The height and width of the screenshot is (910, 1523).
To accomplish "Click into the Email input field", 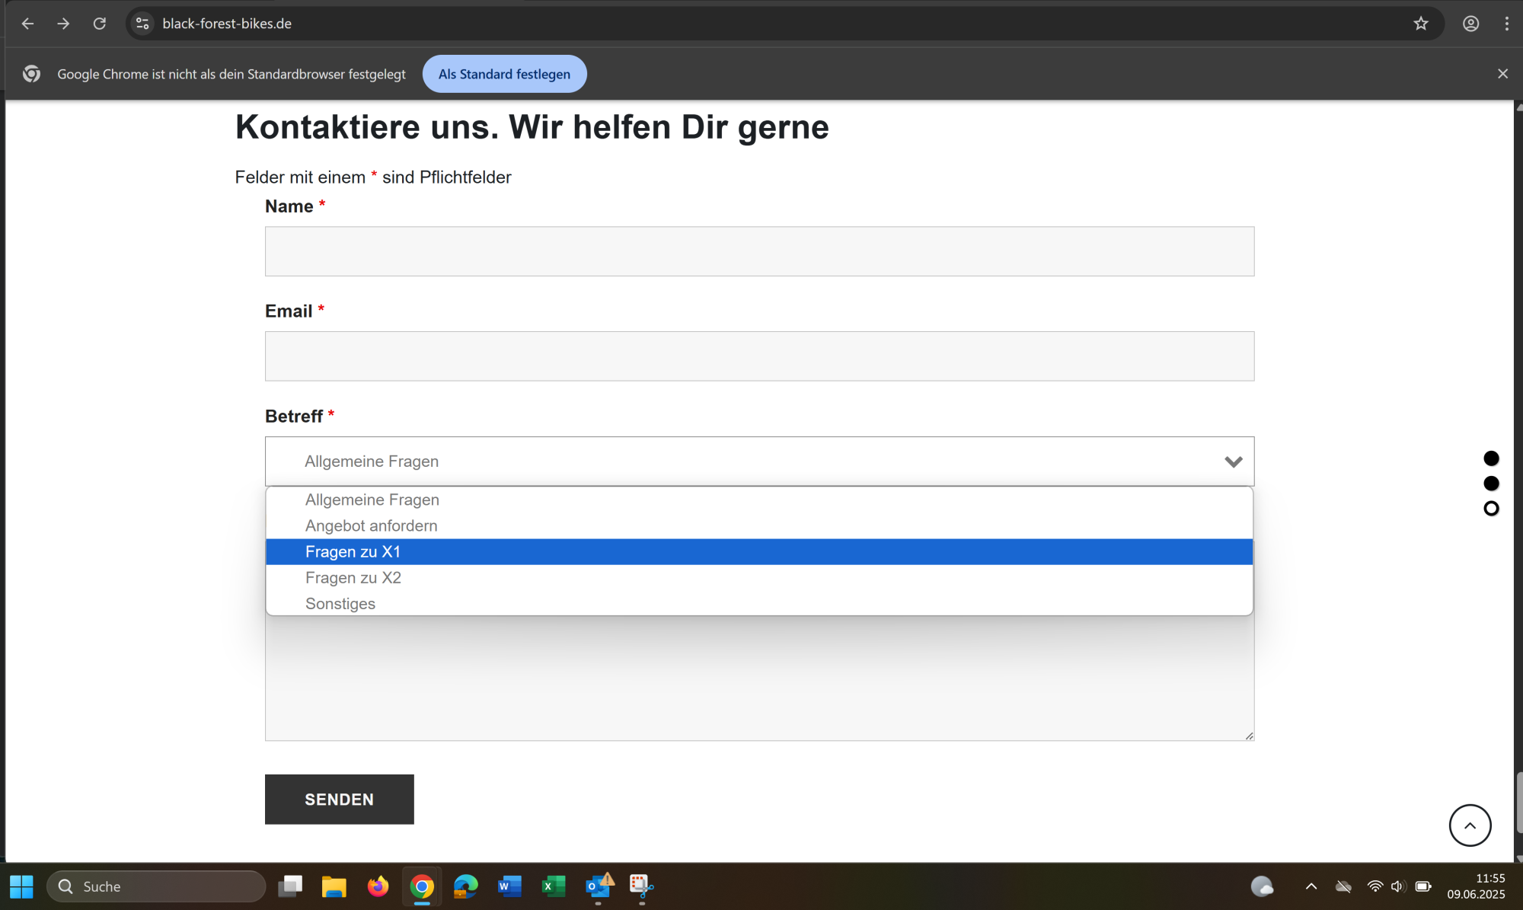I will tap(759, 356).
